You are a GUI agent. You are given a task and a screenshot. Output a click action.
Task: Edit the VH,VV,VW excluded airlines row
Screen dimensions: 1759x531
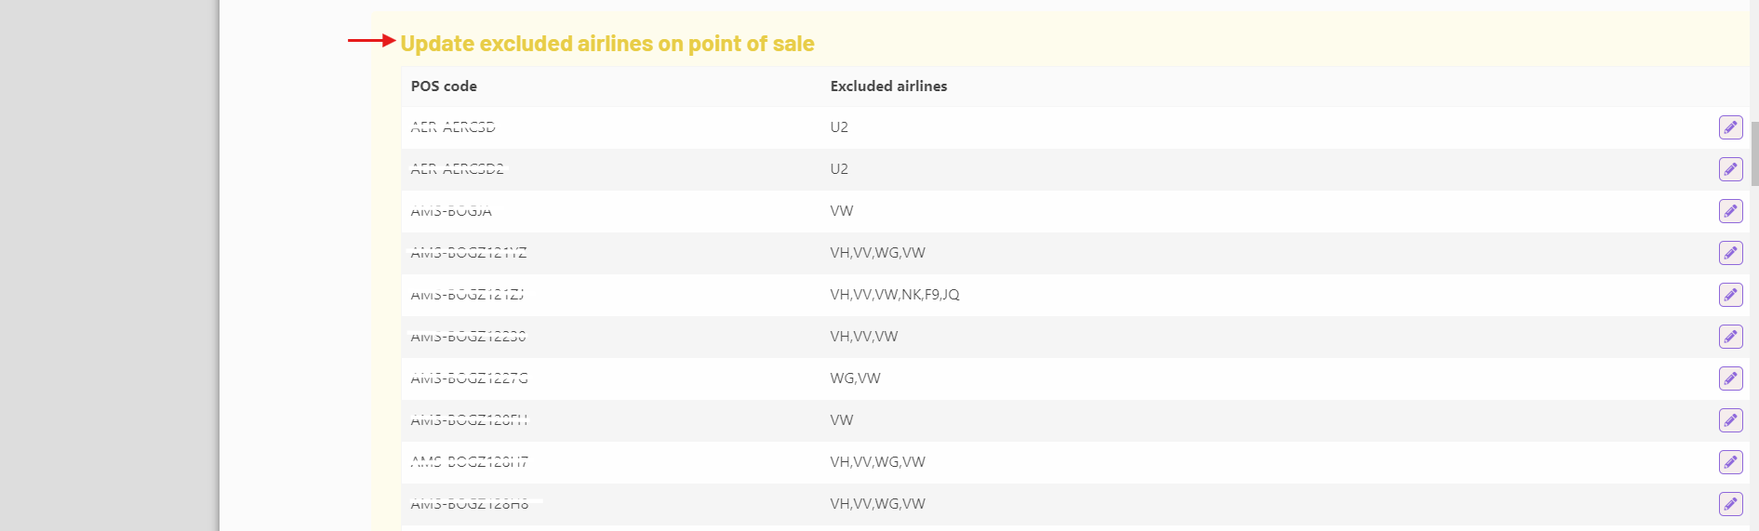[x=1730, y=337]
